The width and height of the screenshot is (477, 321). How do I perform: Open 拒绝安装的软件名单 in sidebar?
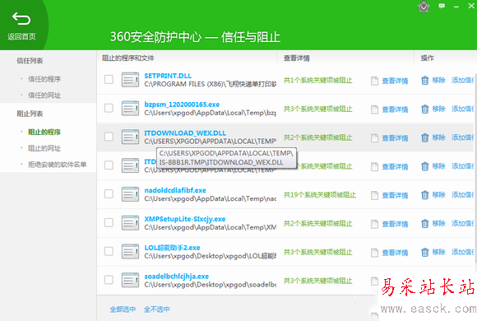point(58,165)
